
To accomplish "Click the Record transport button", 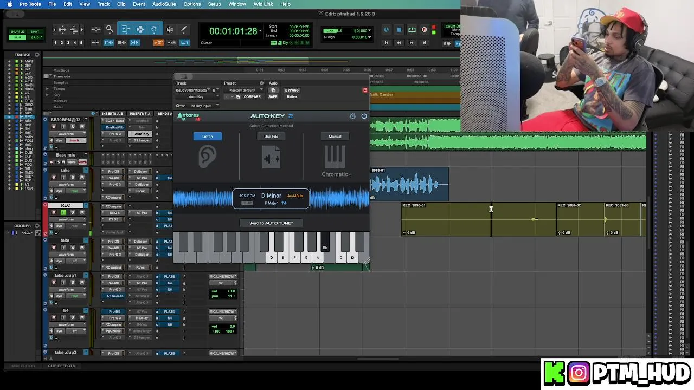I will pyautogui.click(x=425, y=30).
